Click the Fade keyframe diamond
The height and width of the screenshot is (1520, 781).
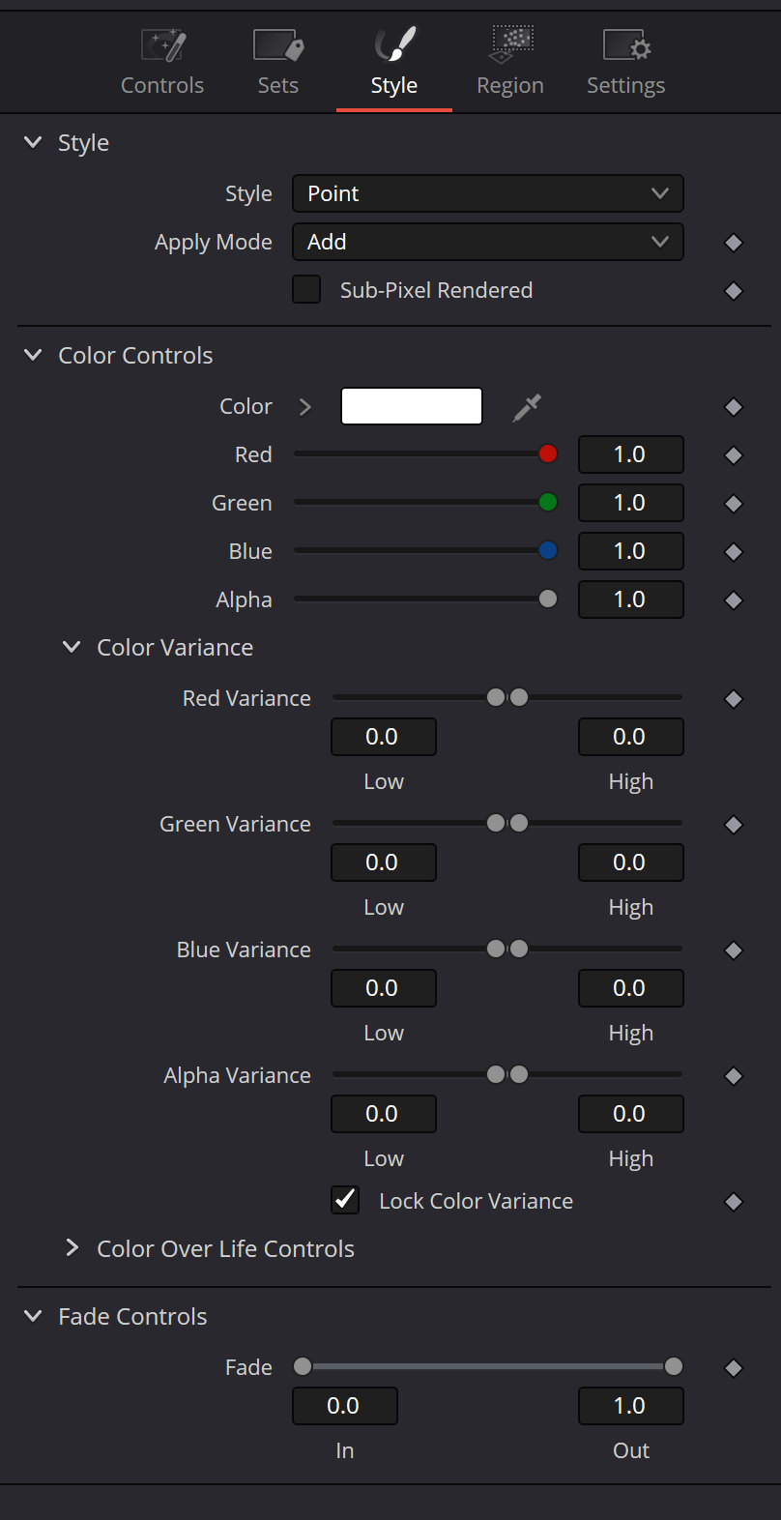(734, 1368)
